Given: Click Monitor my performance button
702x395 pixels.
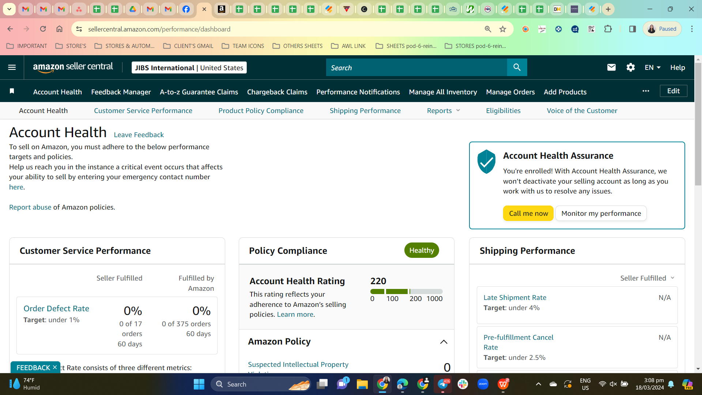Looking at the screenshot, I should 601,213.
